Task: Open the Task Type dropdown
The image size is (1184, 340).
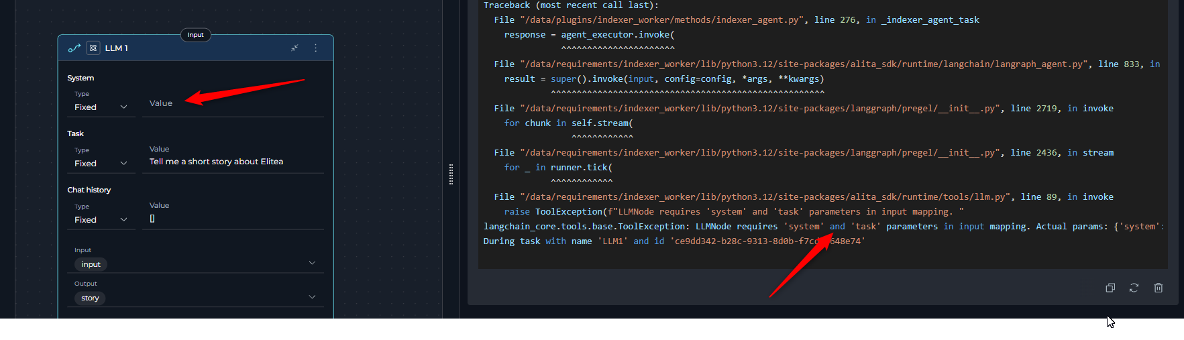Action: click(x=101, y=164)
